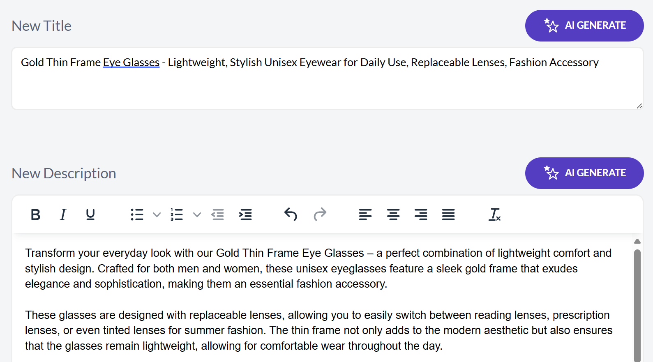Decrease indent of the text

tap(218, 214)
